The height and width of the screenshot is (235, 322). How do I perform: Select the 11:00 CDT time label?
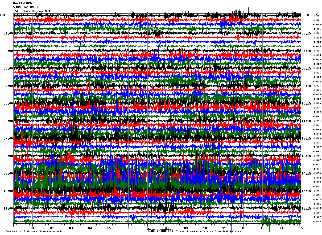click(x=8, y=208)
